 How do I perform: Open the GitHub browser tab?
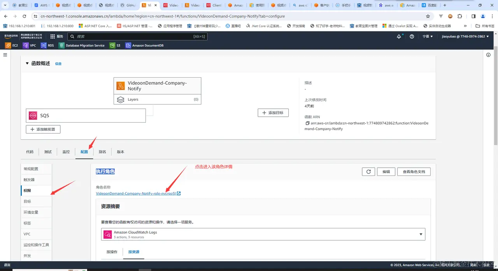click(x=127, y=5)
